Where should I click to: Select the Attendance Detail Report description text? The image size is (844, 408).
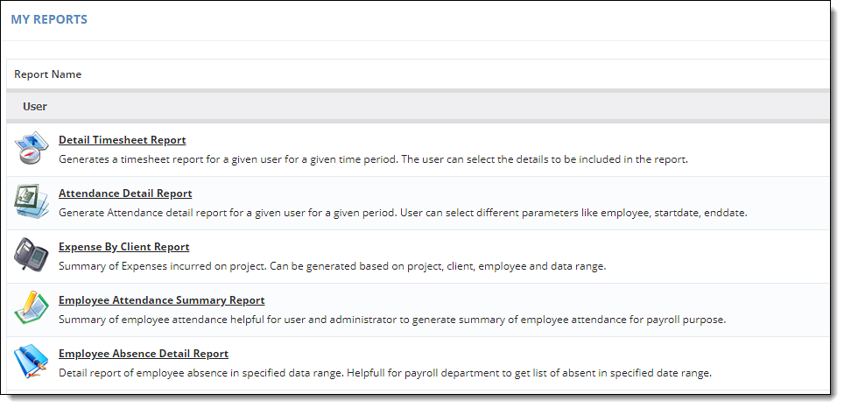(x=403, y=213)
